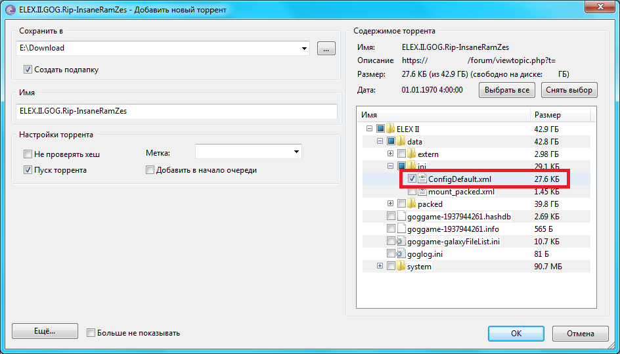Check the goglog.ini checkbox

[391, 254]
